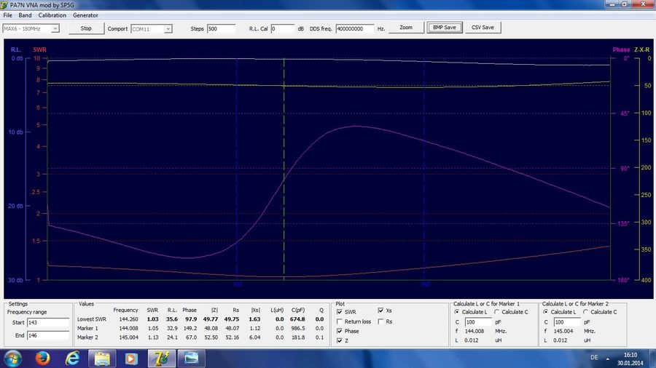Open Windows Explorer folder icon in taskbar
The image size is (656, 368).
[x=101, y=358]
